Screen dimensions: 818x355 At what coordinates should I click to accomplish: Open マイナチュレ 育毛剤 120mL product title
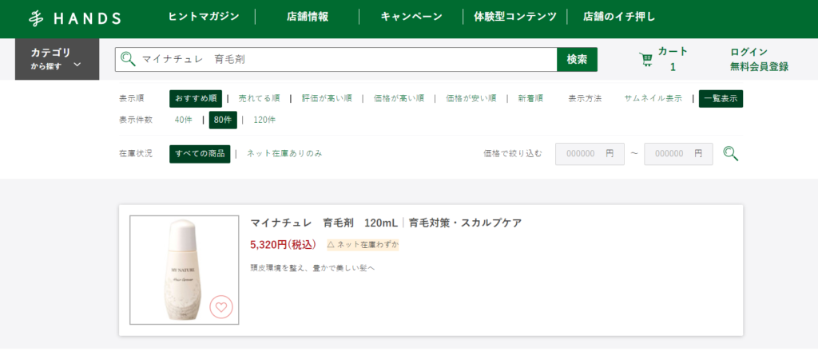point(386,223)
